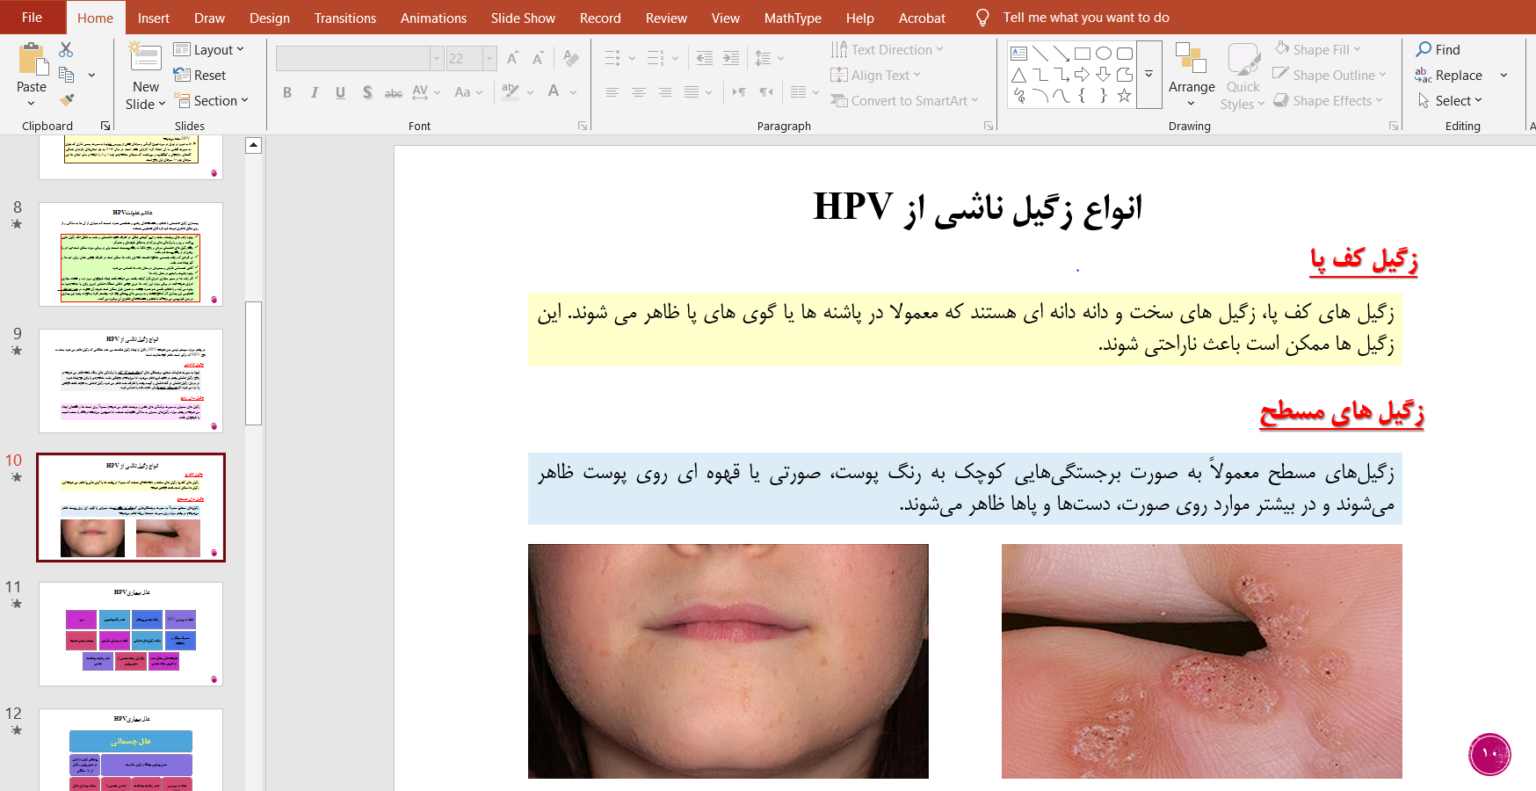Screen dimensions: 1536x791
Task: Click the Increase Font Size icon
Action: click(x=514, y=59)
